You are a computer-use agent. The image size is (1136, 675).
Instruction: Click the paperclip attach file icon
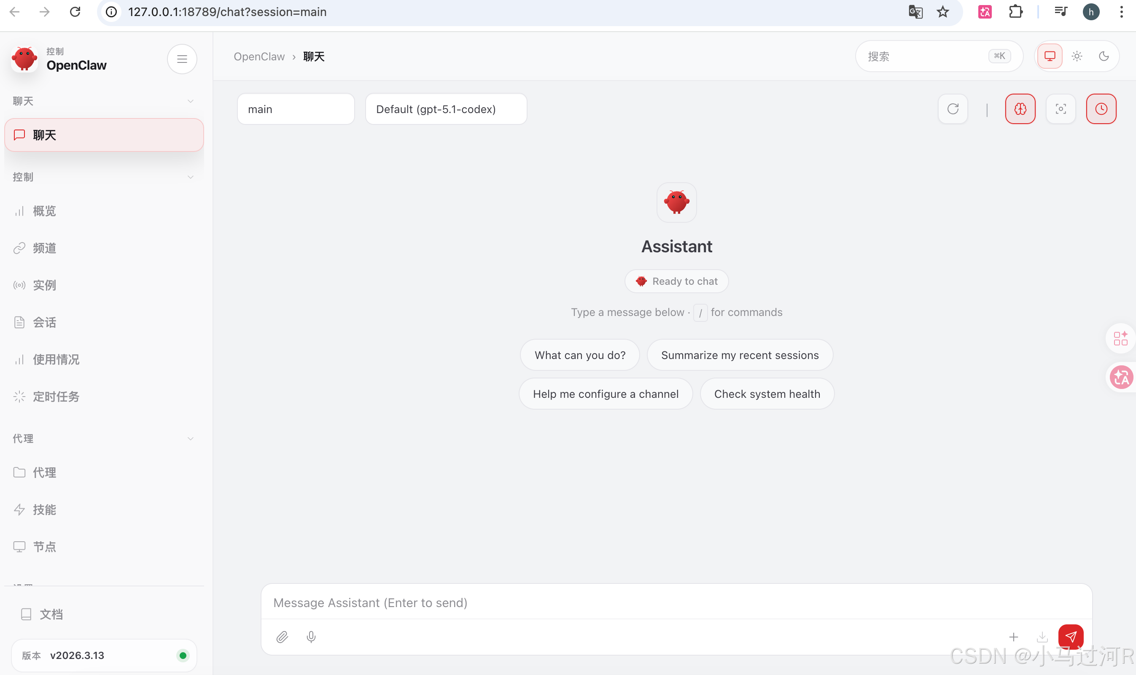(x=282, y=637)
